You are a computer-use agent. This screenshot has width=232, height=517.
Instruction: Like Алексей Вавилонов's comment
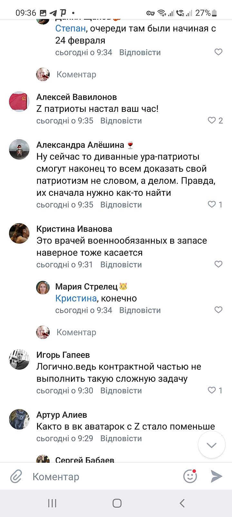coord(212,121)
